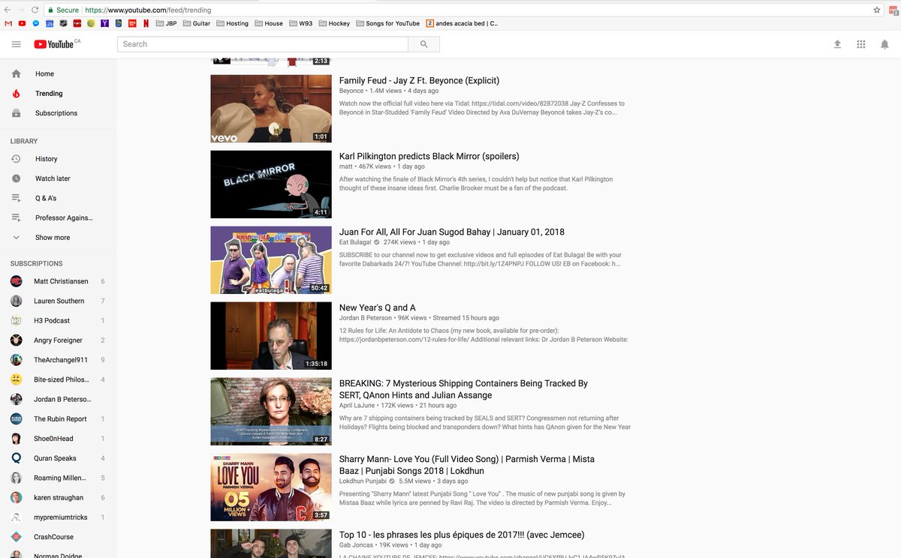Click the Subscriptions sidebar icon

[x=17, y=113]
